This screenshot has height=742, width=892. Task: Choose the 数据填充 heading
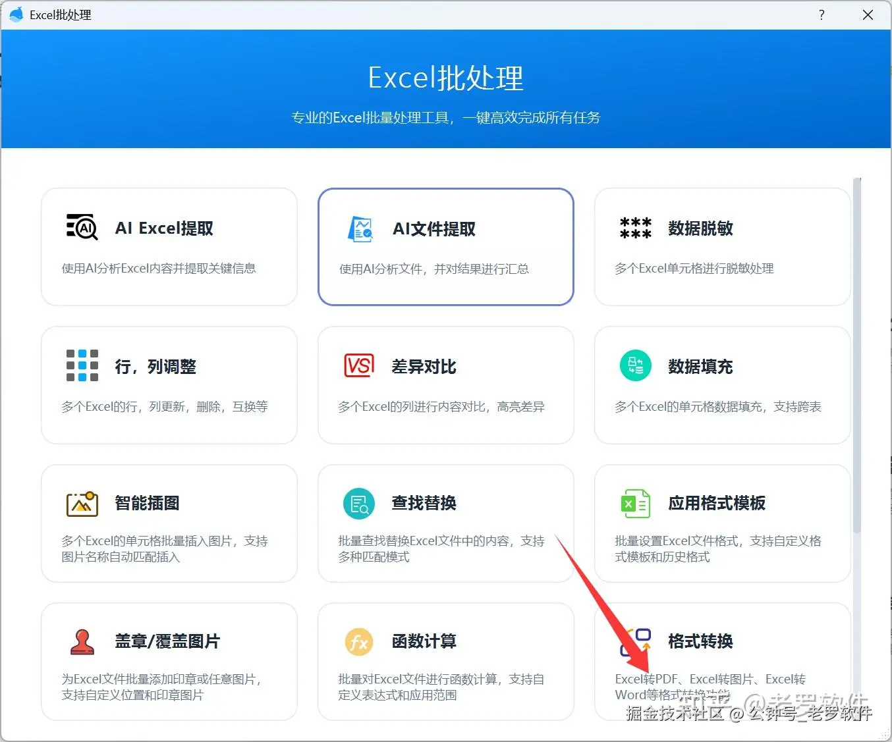click(x=700, y=367)
